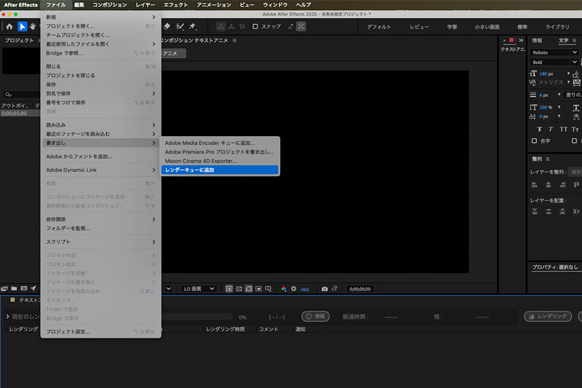This screenshot has height=388, width=582.
Task: Enable the スナップ checkbox
Action: point(255,26)
